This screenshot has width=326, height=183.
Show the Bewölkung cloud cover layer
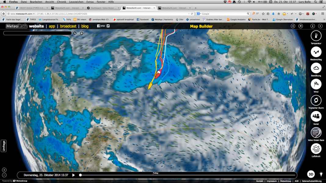tap(316, 68)
